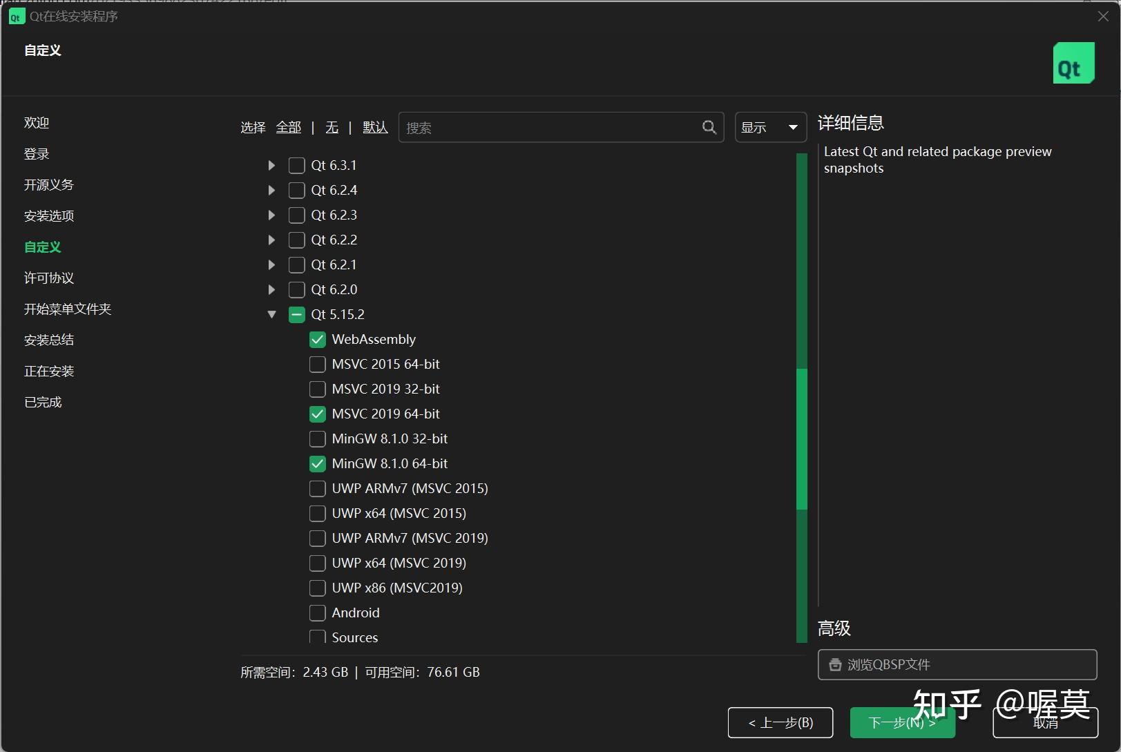
Task: Open the 欢迎 page from the sidebar
Action: click(37, 122)
